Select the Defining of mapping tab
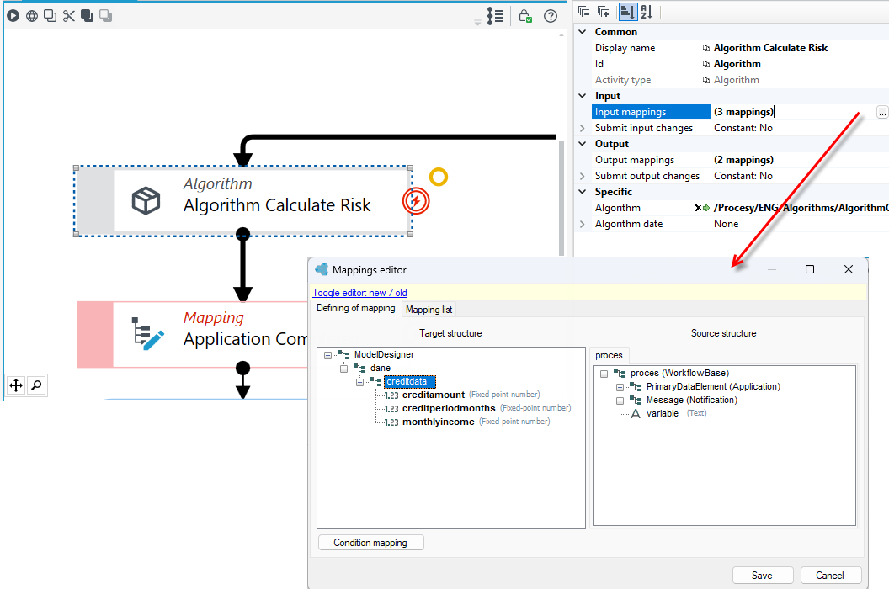The image size is (889, 589). 356,309
